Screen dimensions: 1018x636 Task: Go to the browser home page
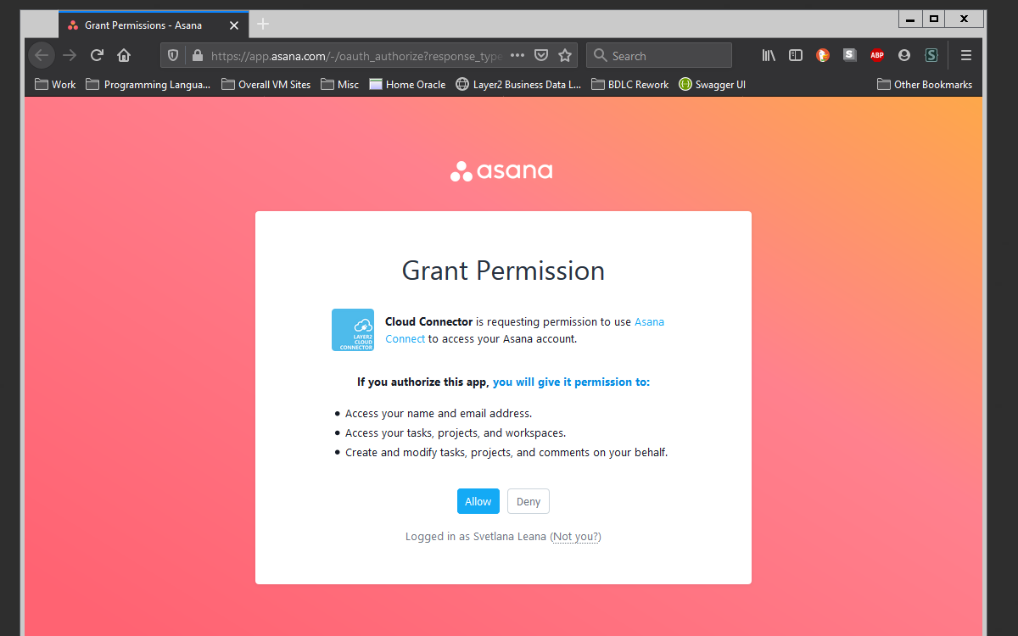click(x=124, y=56)
